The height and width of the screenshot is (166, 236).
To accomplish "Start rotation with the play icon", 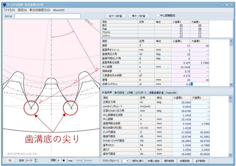I will [x=59, y=161].
